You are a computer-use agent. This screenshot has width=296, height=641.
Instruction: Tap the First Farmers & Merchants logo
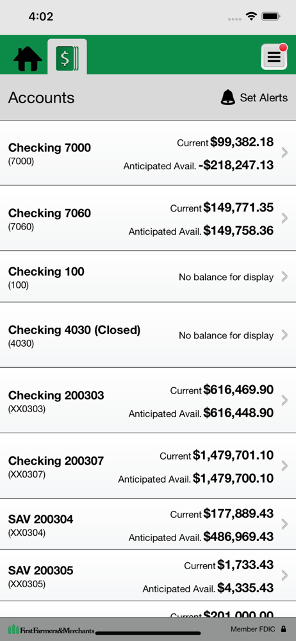click(51, 629)
